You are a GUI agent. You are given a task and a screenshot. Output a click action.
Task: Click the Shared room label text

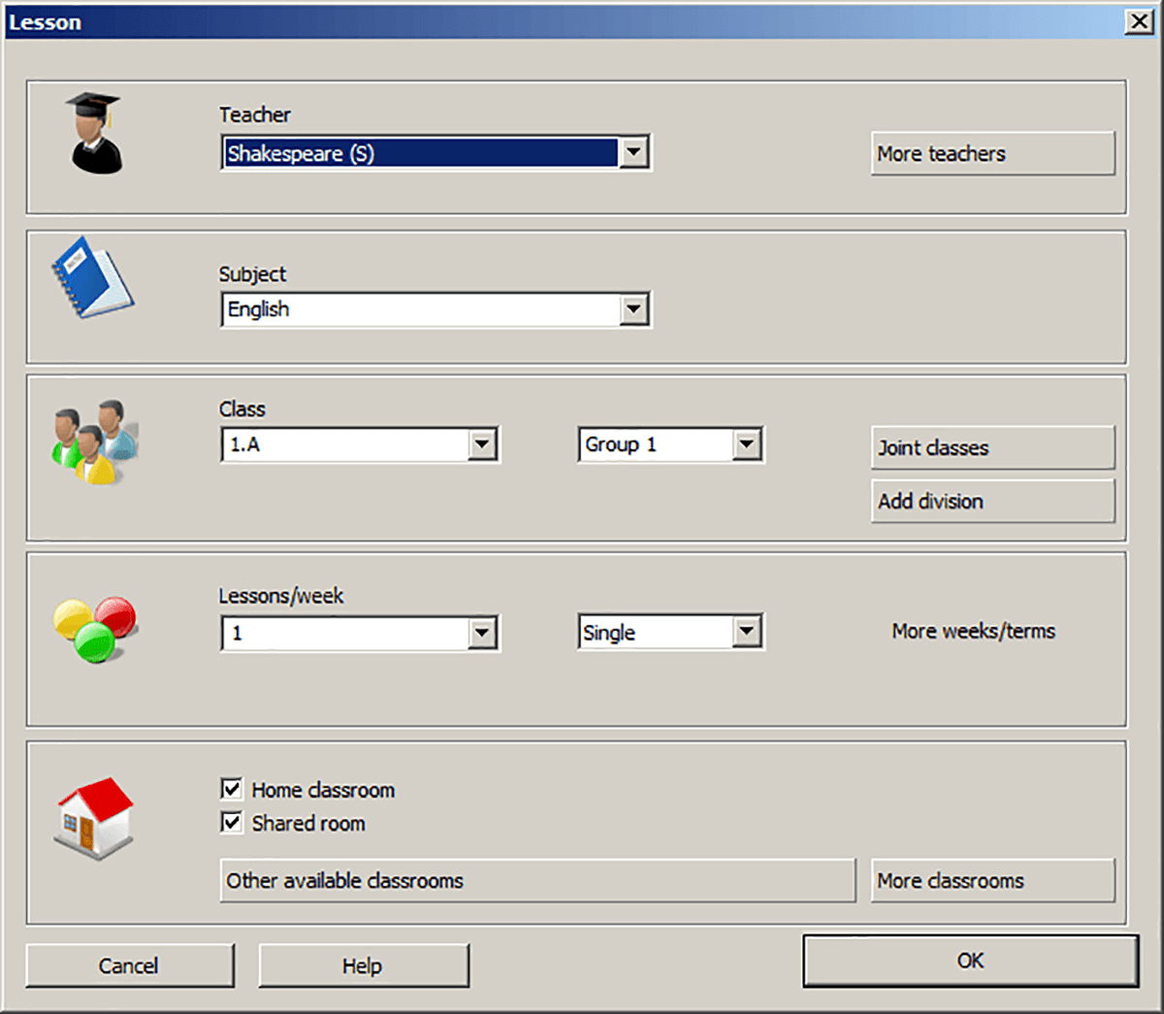308,823
